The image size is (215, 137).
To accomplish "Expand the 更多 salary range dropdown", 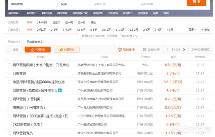I will 192,30.
